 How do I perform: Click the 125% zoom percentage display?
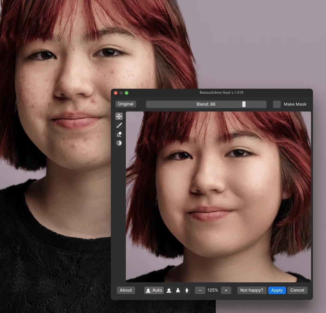[213, 290]
